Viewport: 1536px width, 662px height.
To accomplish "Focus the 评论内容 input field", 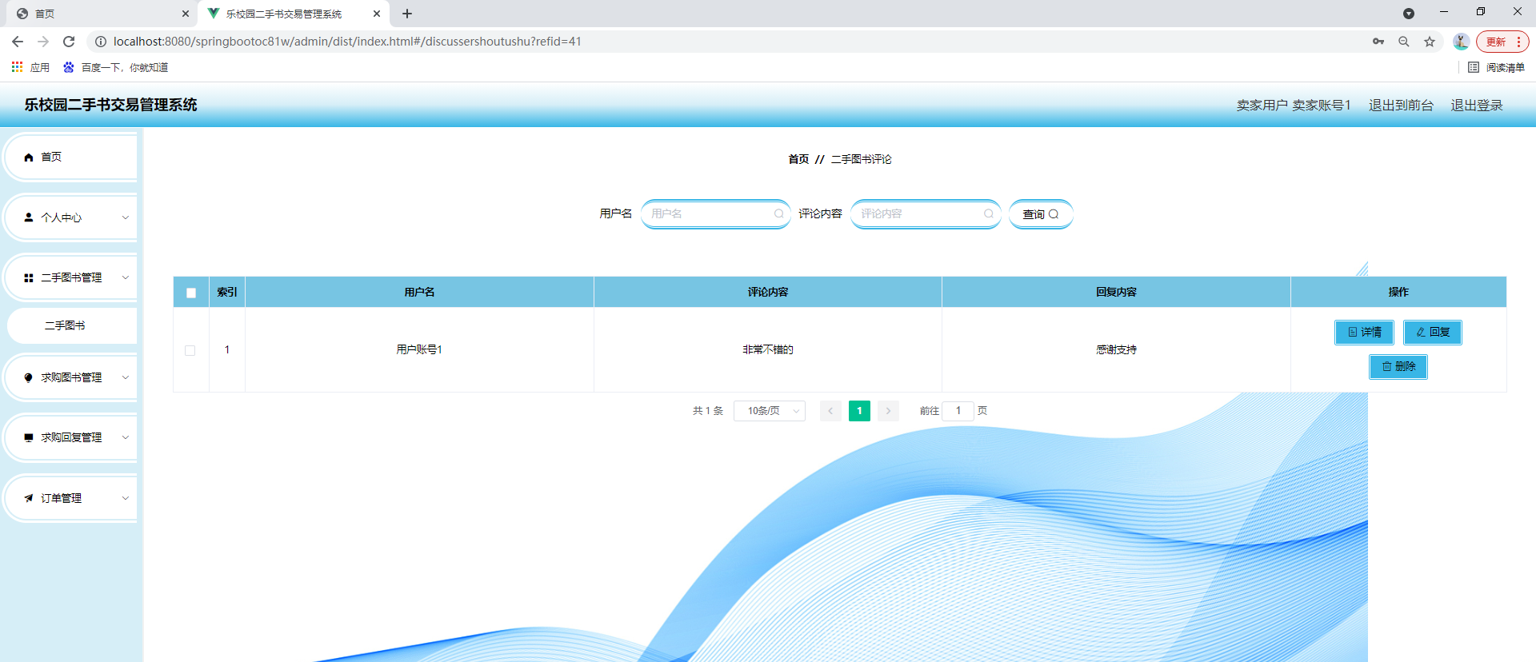I will pyautogui.click(x=926, y=213).
